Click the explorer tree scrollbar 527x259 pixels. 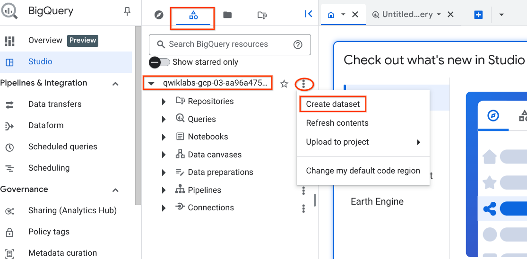point(315,200)
